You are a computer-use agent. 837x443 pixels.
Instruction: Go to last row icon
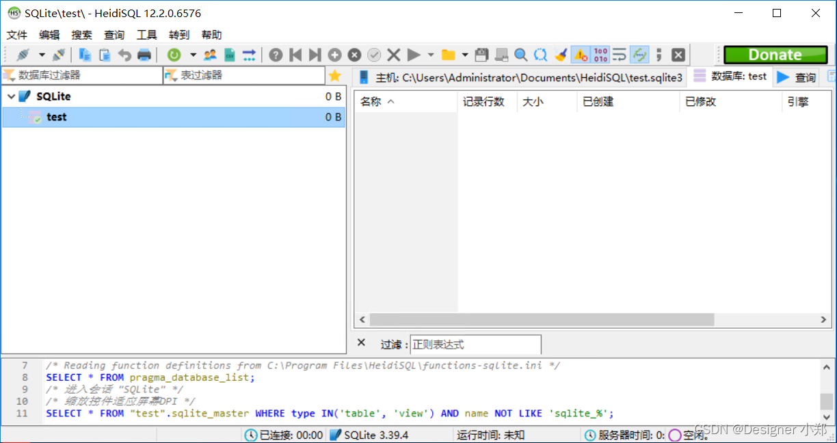[315, 55]
